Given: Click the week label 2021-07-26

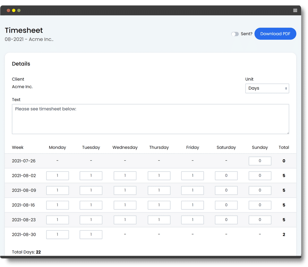Looking at the screenshot, I should pyautogui.click(x=23, y=161).
